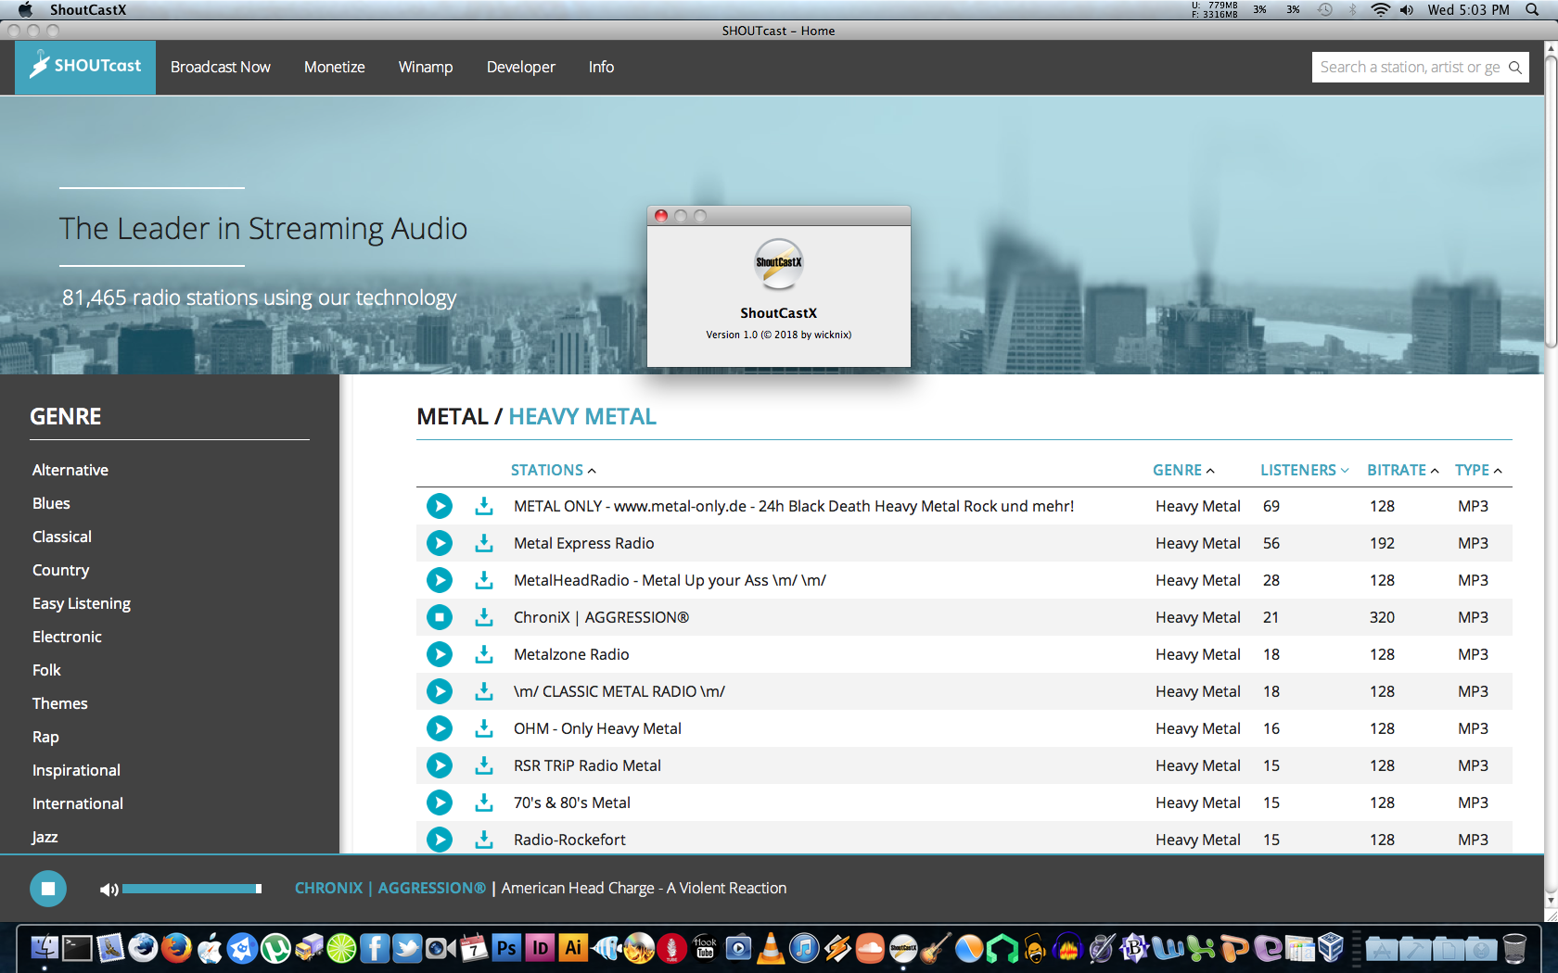Download ChroniX AGGRESSION playlist
Image resolution: width=1558 pixels, height=973 pixels.
[x=484, y=617]
